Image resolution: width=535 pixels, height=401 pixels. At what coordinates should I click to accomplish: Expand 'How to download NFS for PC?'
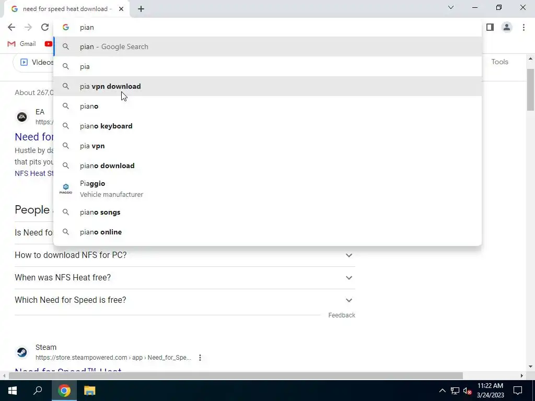click(x=183, y=255)
